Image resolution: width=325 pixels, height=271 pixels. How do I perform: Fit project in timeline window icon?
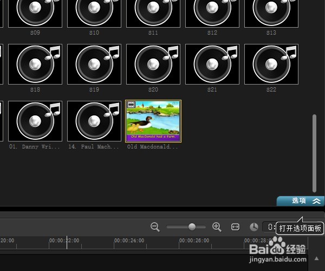(x=235, y=227)
